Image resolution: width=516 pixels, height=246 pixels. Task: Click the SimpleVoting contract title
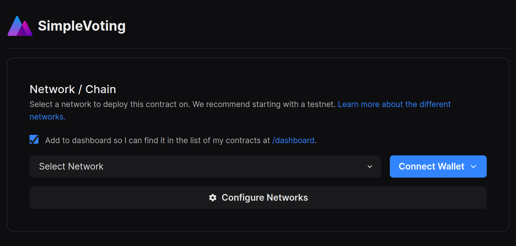82,26
